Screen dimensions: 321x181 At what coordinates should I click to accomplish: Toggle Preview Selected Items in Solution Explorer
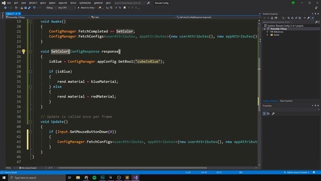pos(312,18)
